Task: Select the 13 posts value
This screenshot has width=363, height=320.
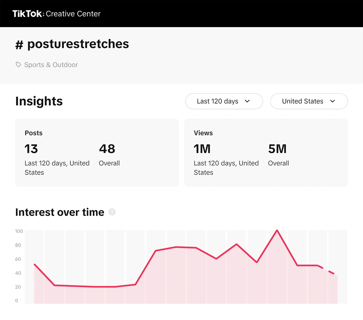Action: pyautogui.click(x=31, y=149)
